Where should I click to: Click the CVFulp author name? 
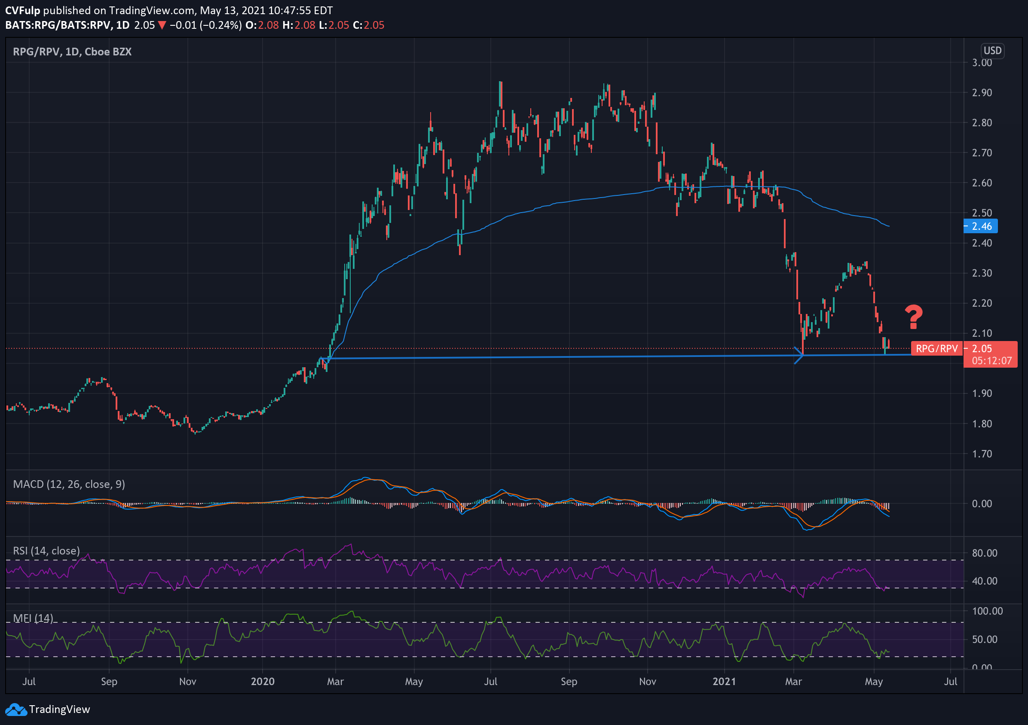(x=22, y=10)
